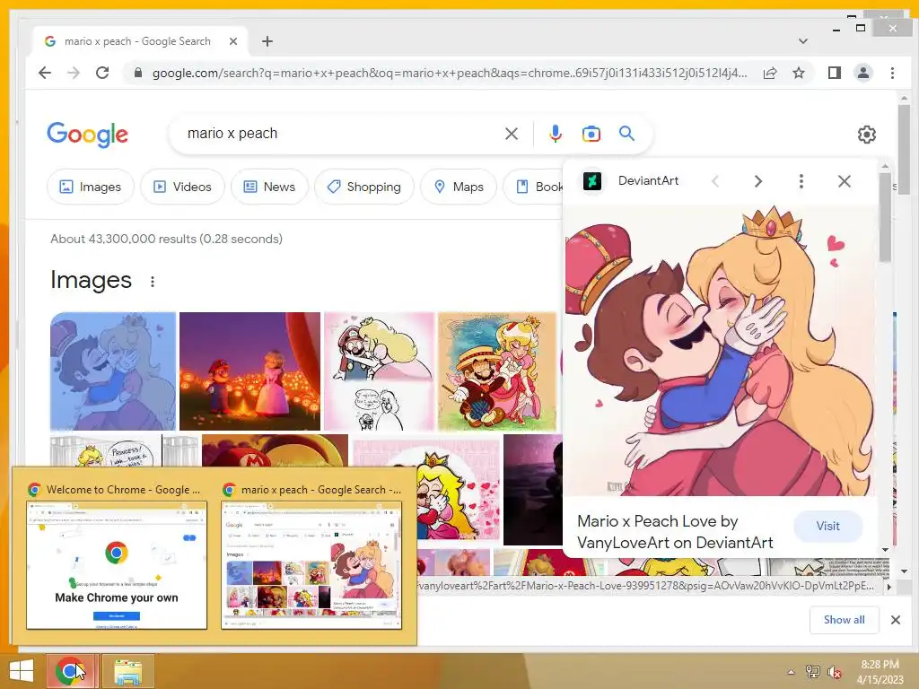The height and width of the screenshot is (689, 919).
Task: Open the Mario x Peach Love title link
Action: pyautogui.click(x=675, y=532)
